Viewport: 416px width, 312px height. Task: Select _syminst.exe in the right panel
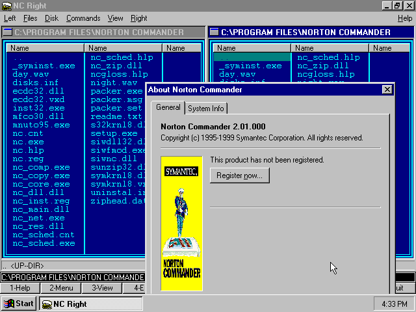250,66
